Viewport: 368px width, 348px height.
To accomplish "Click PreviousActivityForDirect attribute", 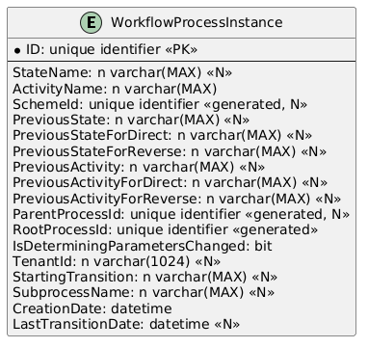I will point(170,182).
